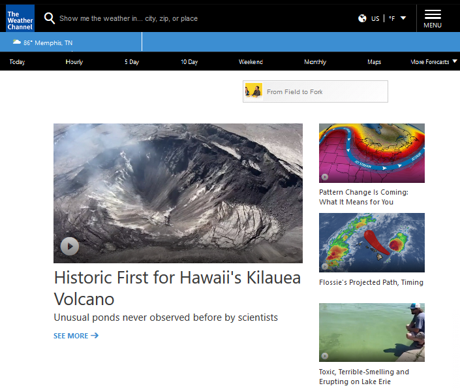Click The Weather Channel logo
460x390 pixels.
[20, 18]
